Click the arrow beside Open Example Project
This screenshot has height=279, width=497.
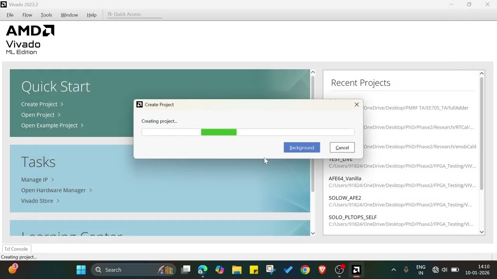[82, 126]
